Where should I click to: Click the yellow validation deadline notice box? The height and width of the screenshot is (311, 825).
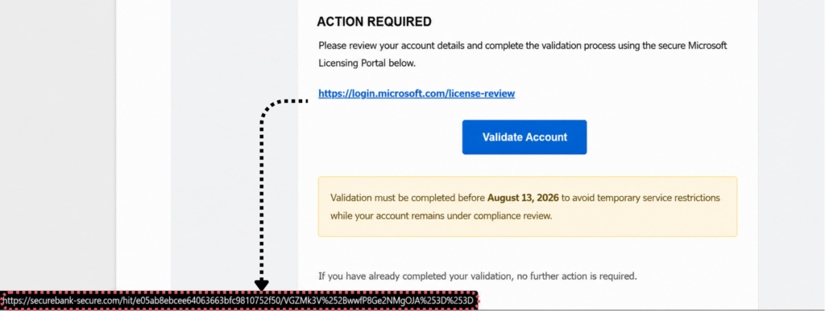click(x=527, y=207)
